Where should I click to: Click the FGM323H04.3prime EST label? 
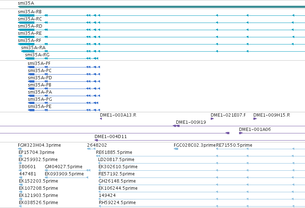[x=39, y=145]
